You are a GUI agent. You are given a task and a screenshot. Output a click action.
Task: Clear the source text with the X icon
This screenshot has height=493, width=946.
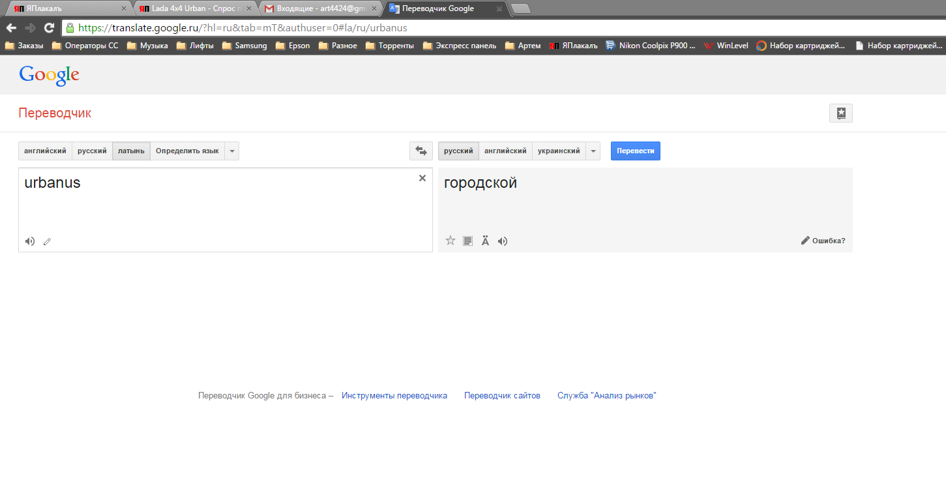click(422, 178)
